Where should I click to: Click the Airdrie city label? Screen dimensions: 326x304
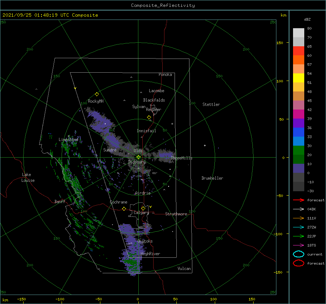coord(143,193)
